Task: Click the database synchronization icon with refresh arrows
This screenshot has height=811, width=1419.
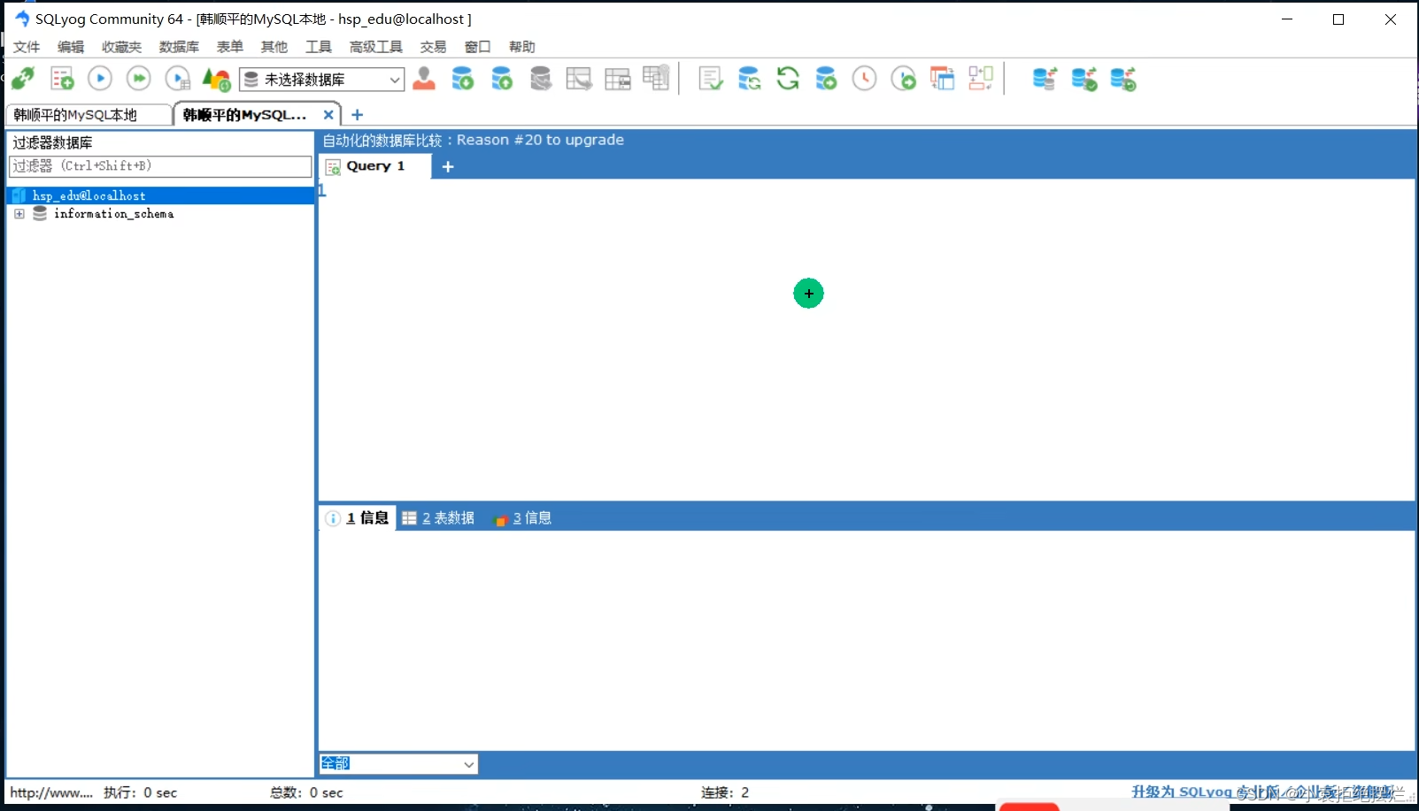Action: point(750,79)
